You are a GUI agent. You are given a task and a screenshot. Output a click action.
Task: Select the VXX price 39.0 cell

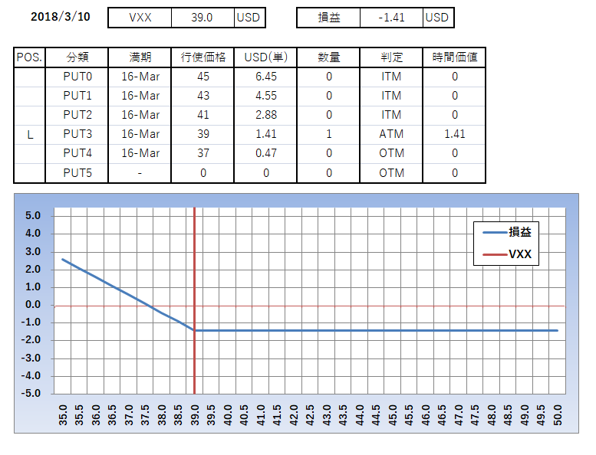point(203,18)
